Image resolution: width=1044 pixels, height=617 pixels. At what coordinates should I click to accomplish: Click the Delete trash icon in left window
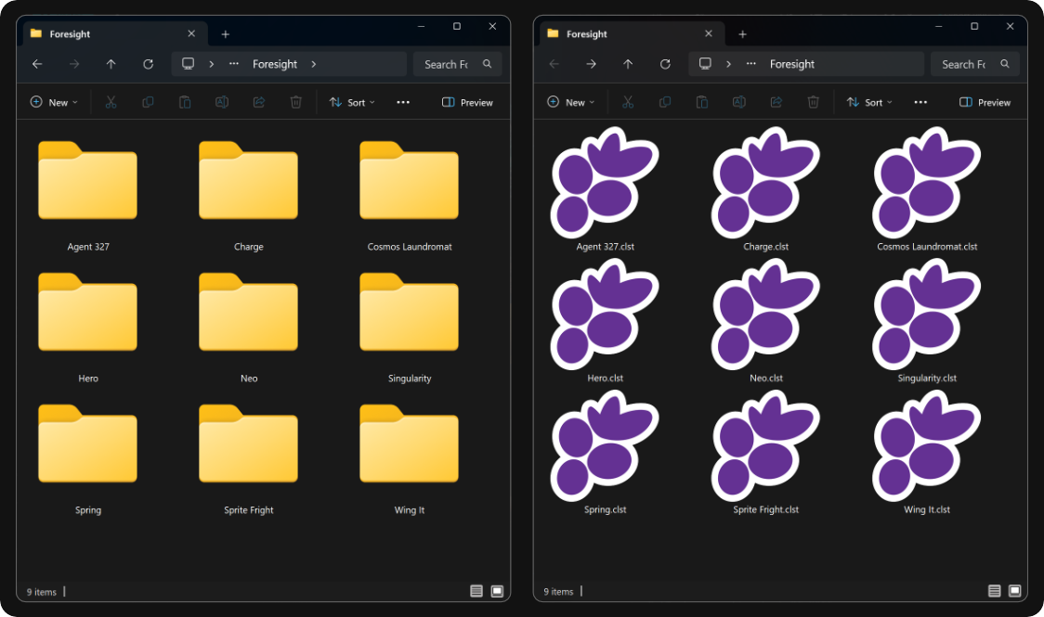295,102
